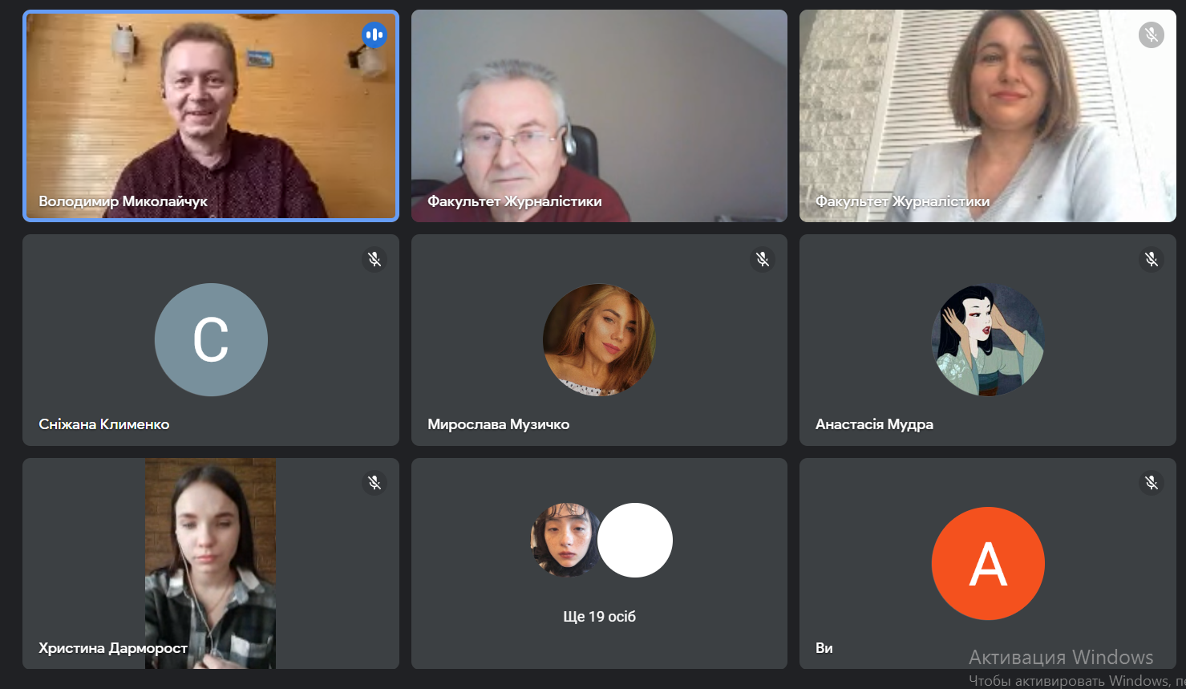
Task: Select the orange A avatar on your tile
Action: 988,563
